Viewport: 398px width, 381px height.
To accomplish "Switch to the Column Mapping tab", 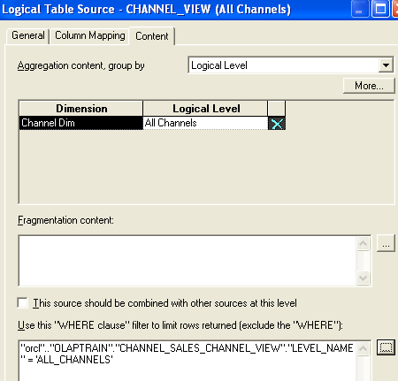I will (90, 35).
